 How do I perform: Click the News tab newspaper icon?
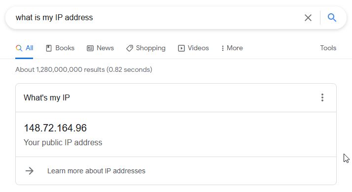tap(90, 48)
